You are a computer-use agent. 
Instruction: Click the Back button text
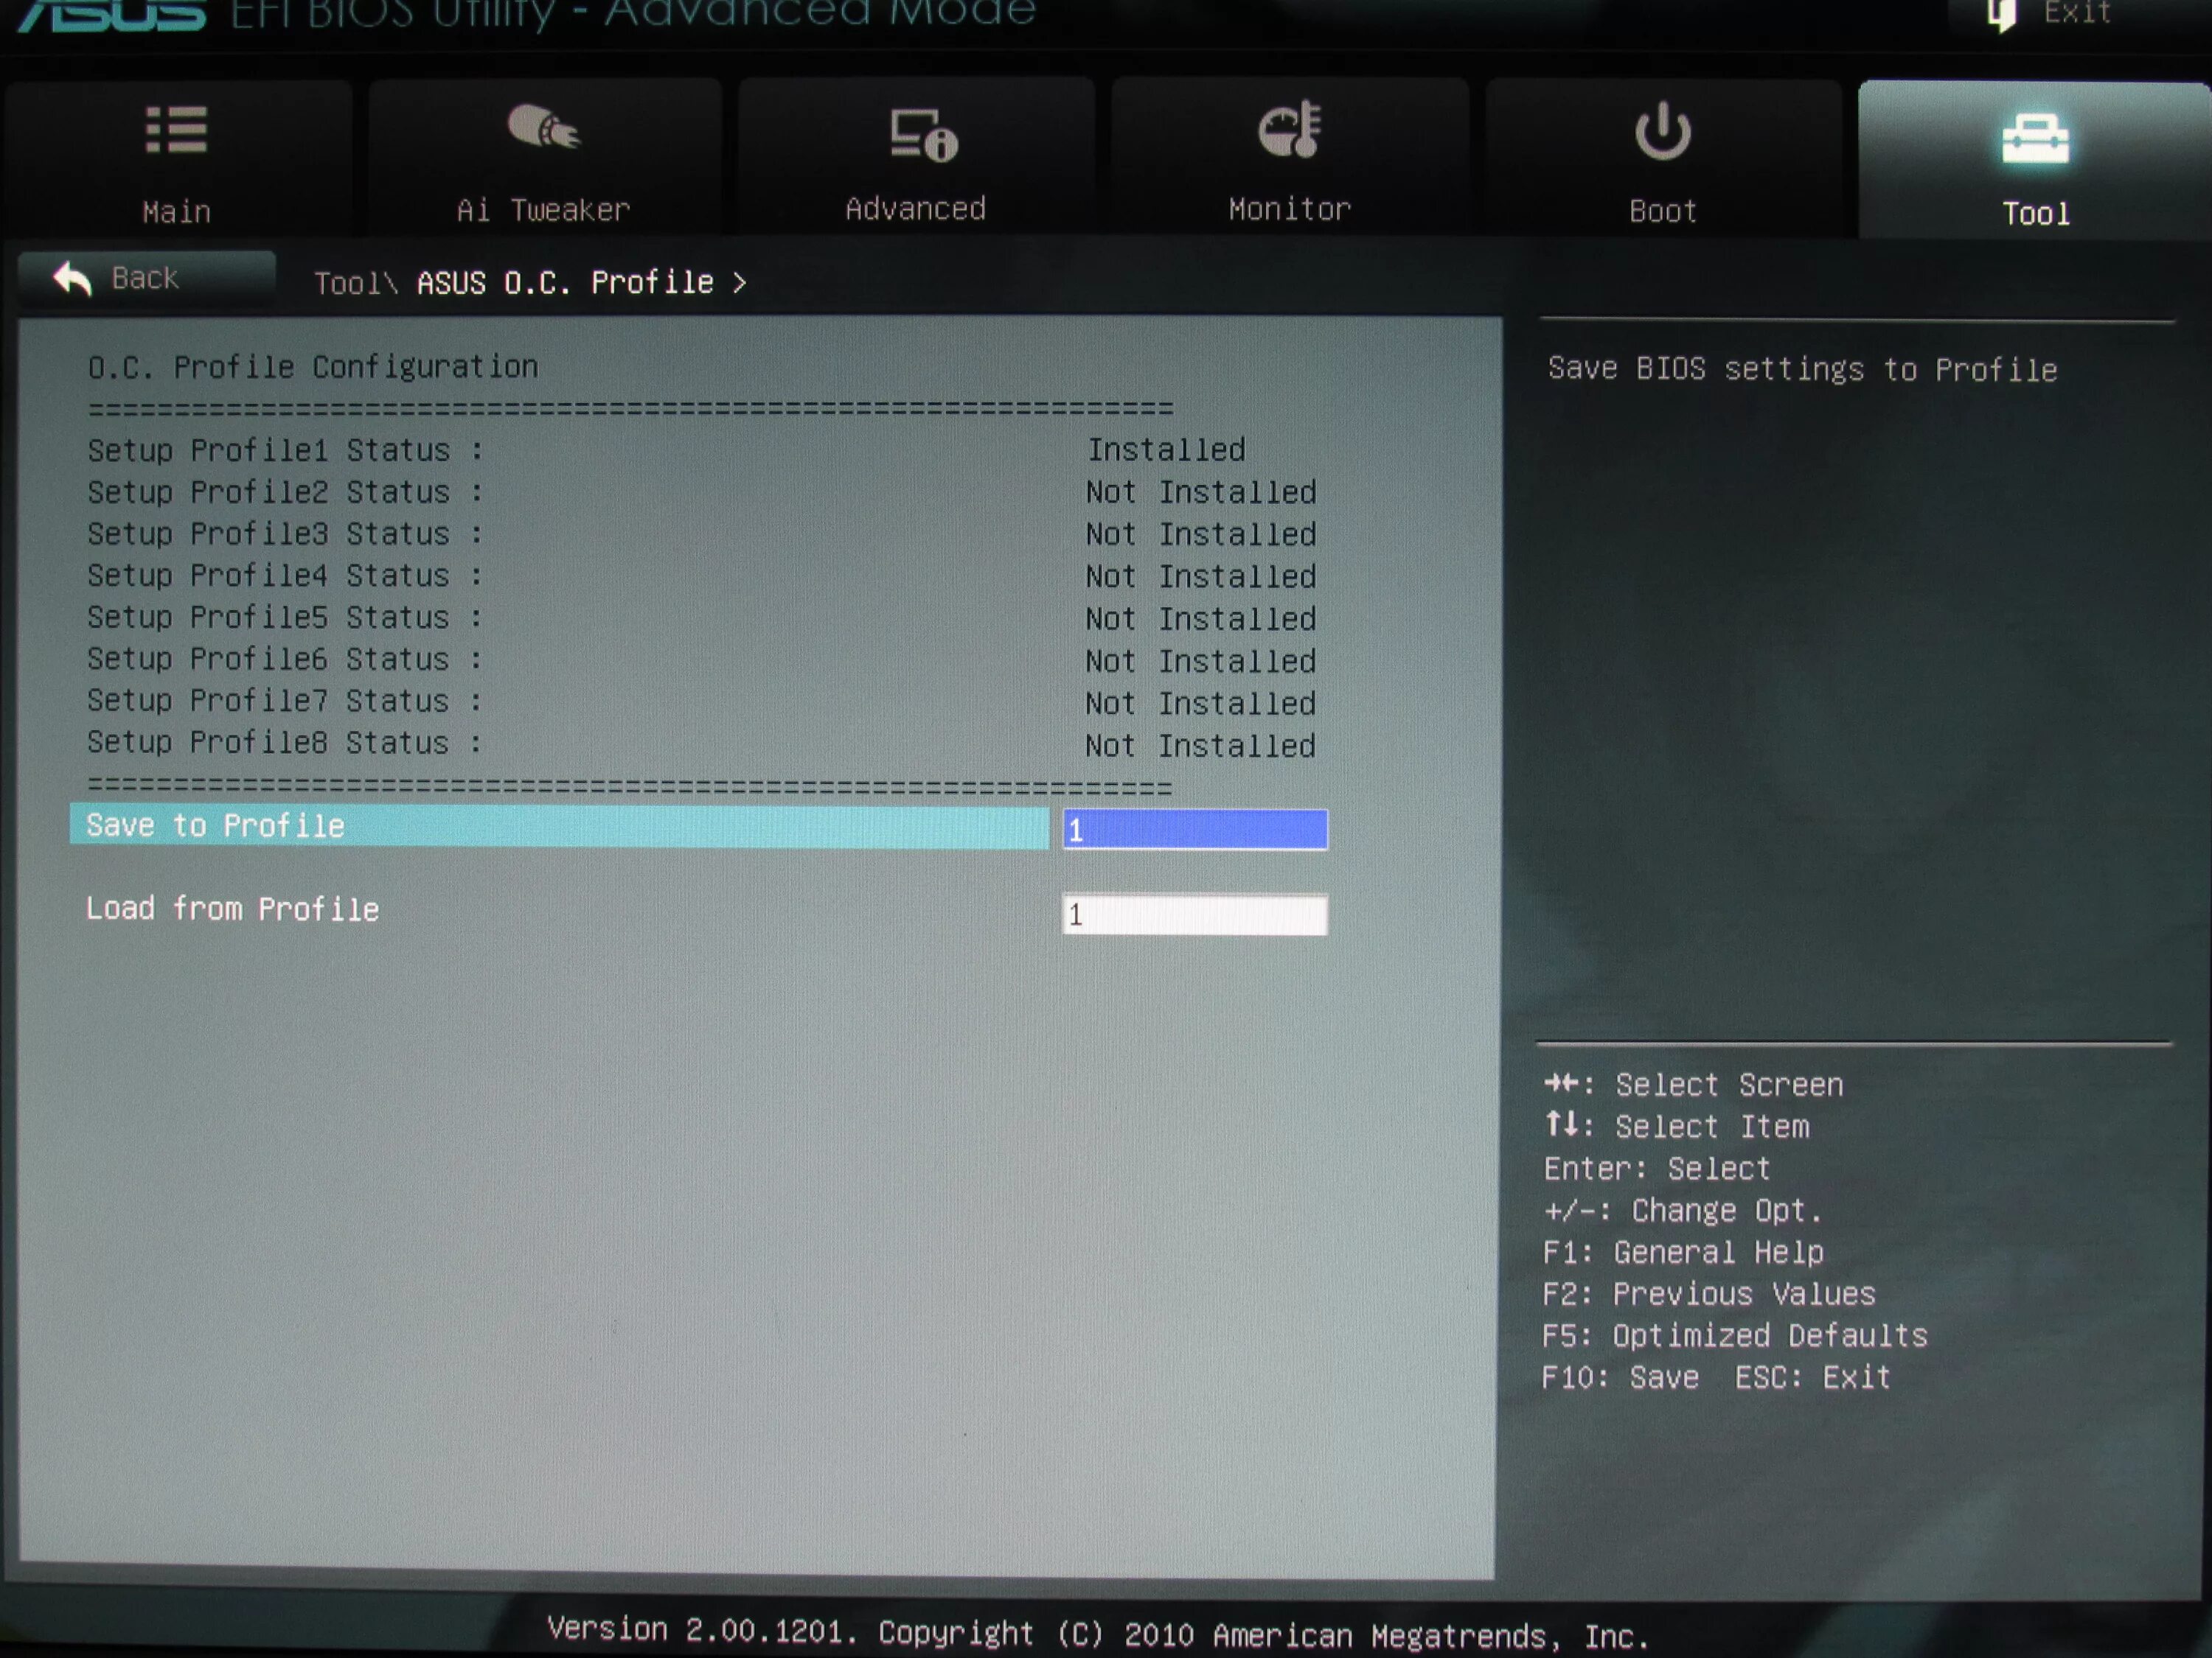[x=145, y=277]
